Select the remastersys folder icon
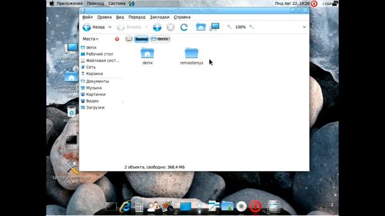The width and height of the screenshot is (385, 216). click(191, 53)
